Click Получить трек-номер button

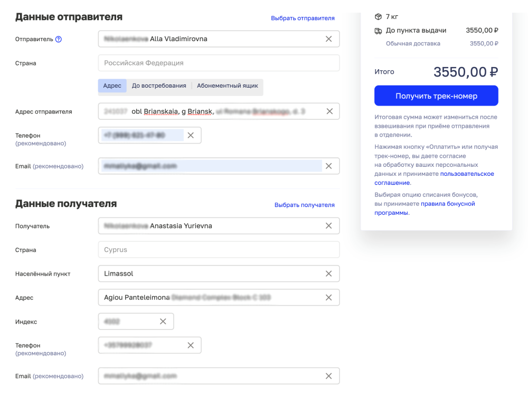click(436, 96)
